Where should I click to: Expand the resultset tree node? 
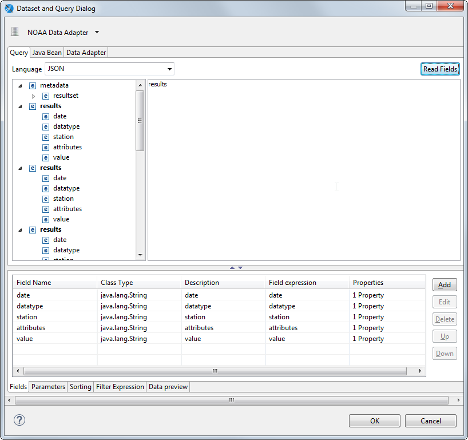33,96
